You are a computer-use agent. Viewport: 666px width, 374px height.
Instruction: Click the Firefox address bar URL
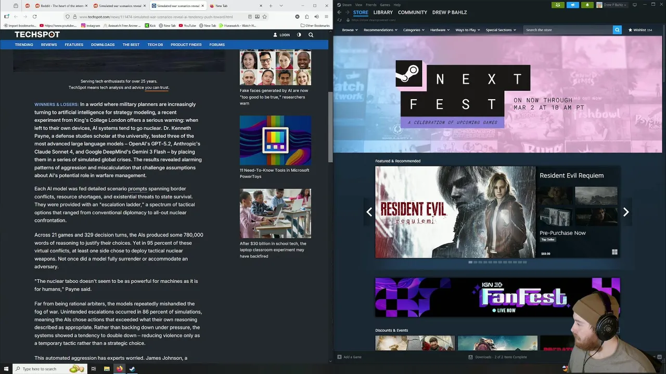(x=156, y=17)
